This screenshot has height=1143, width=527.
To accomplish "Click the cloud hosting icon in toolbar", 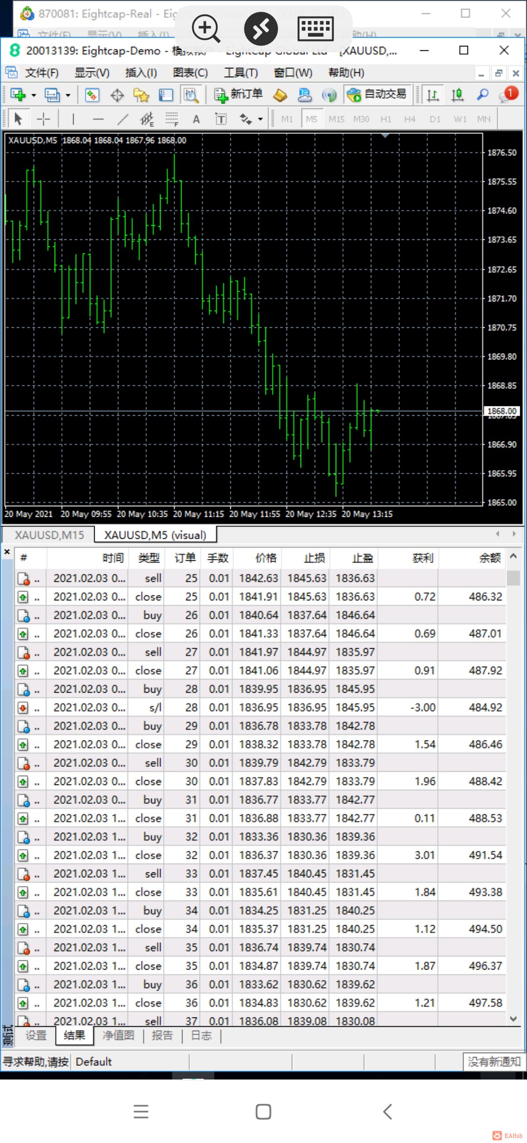I will click(305, 95).
